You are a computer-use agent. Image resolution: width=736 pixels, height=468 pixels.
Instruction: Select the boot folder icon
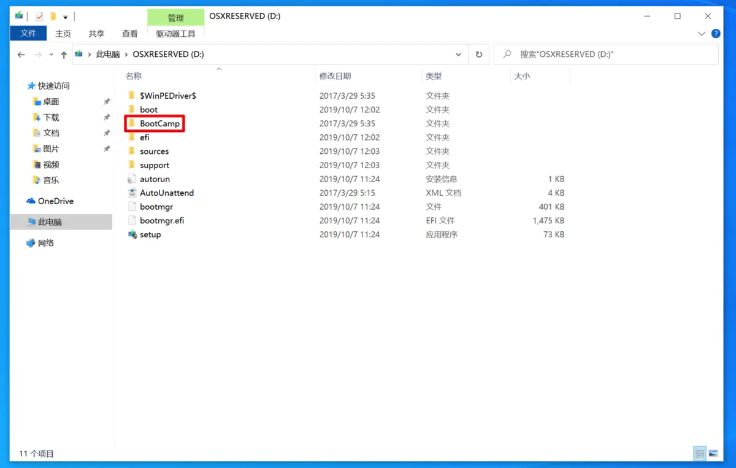point(131,110)
